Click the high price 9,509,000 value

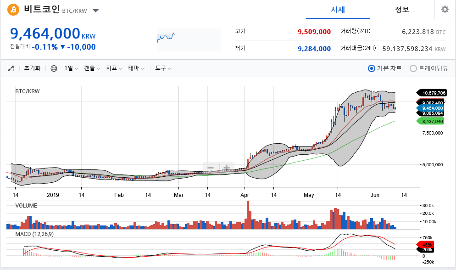click(x=314, y=32)
